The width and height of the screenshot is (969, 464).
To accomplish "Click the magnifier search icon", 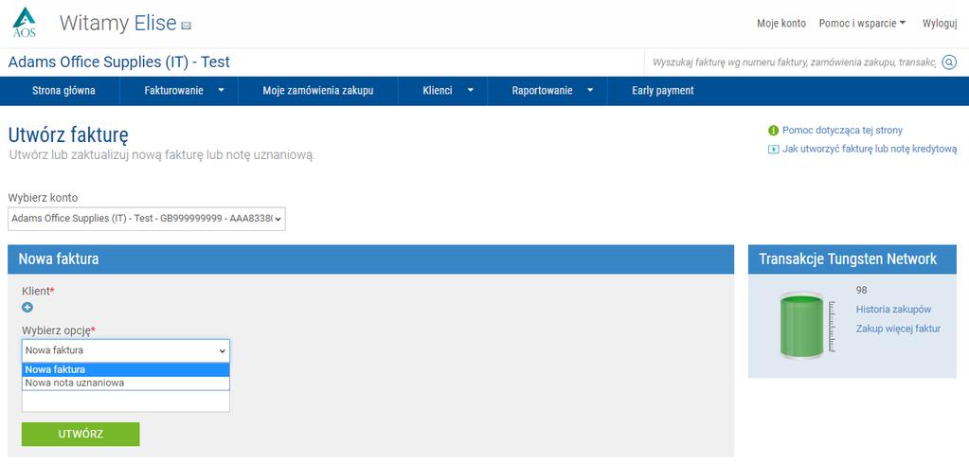I will click(949, 62).
